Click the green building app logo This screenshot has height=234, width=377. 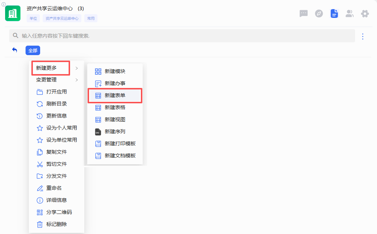tap(13, 14)
